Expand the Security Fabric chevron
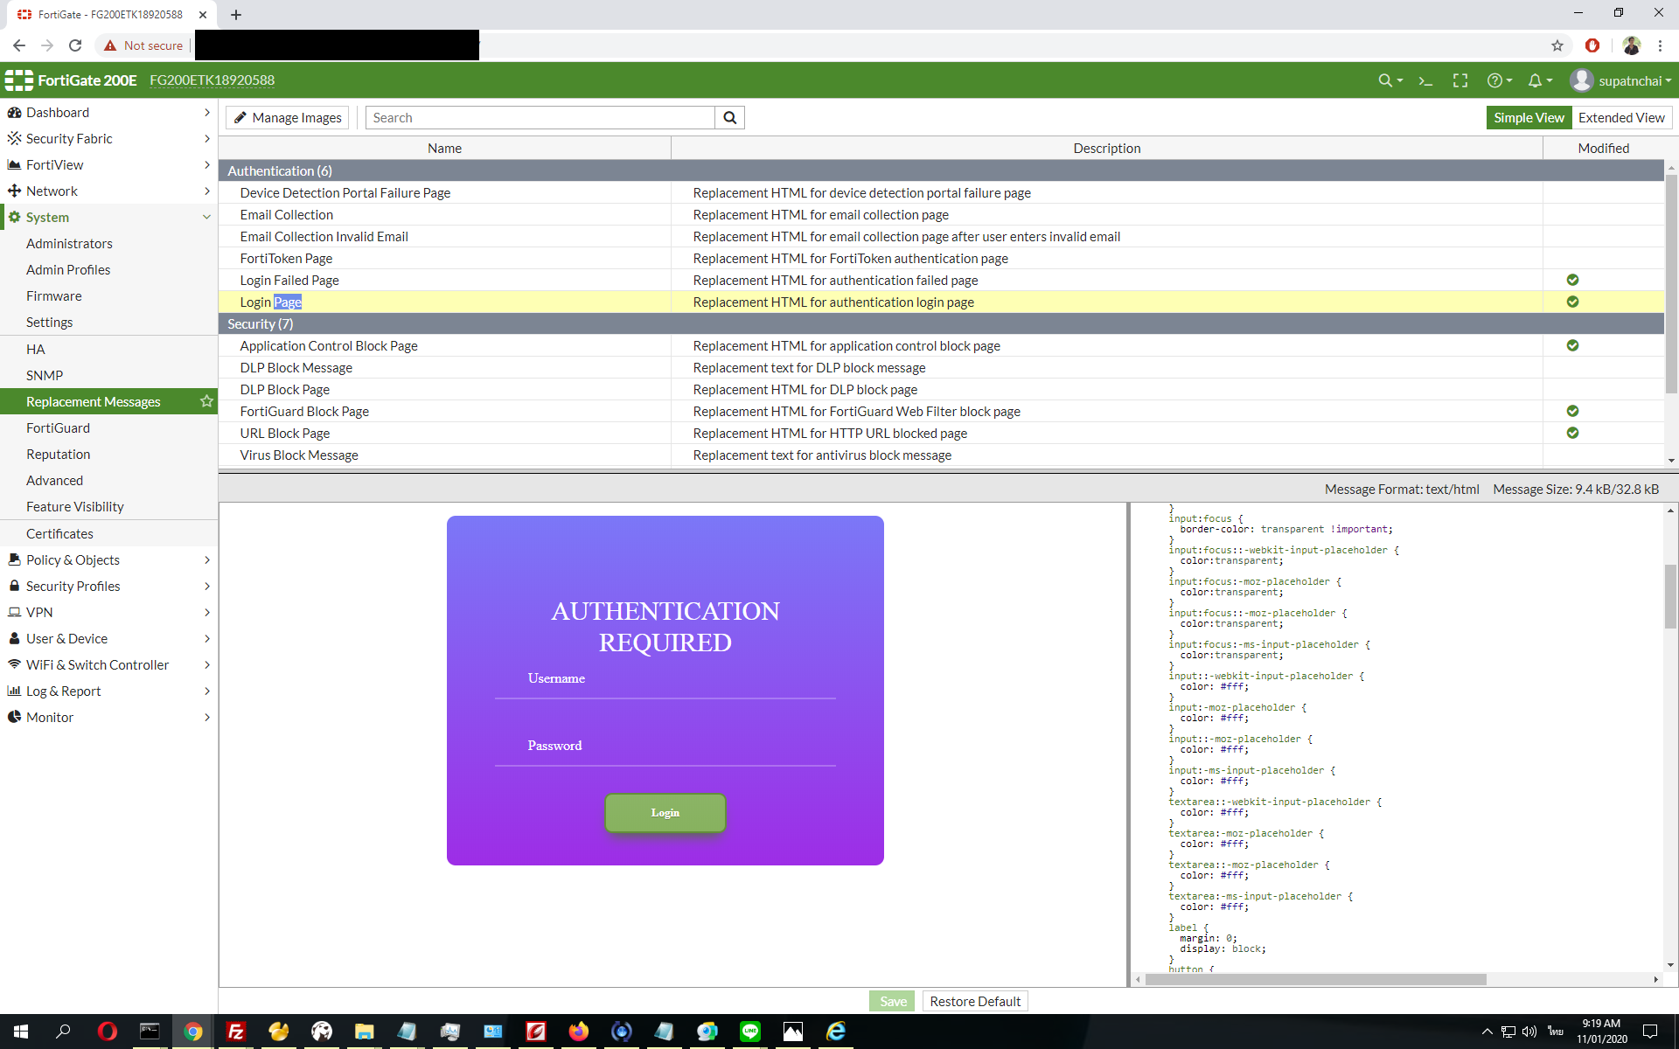Image resolution: width=1679 pixels, height=1049 pixels. pyautogui.click(x=206, y=139)
